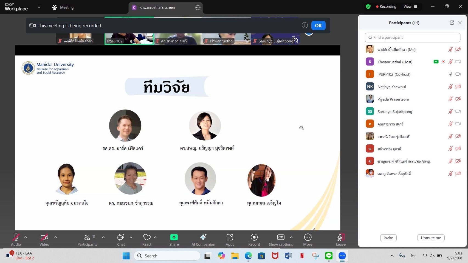Open Microsoft Word from the taskbar
The image size is (468, 263).
pyautogui.click(x=288, y=256)
